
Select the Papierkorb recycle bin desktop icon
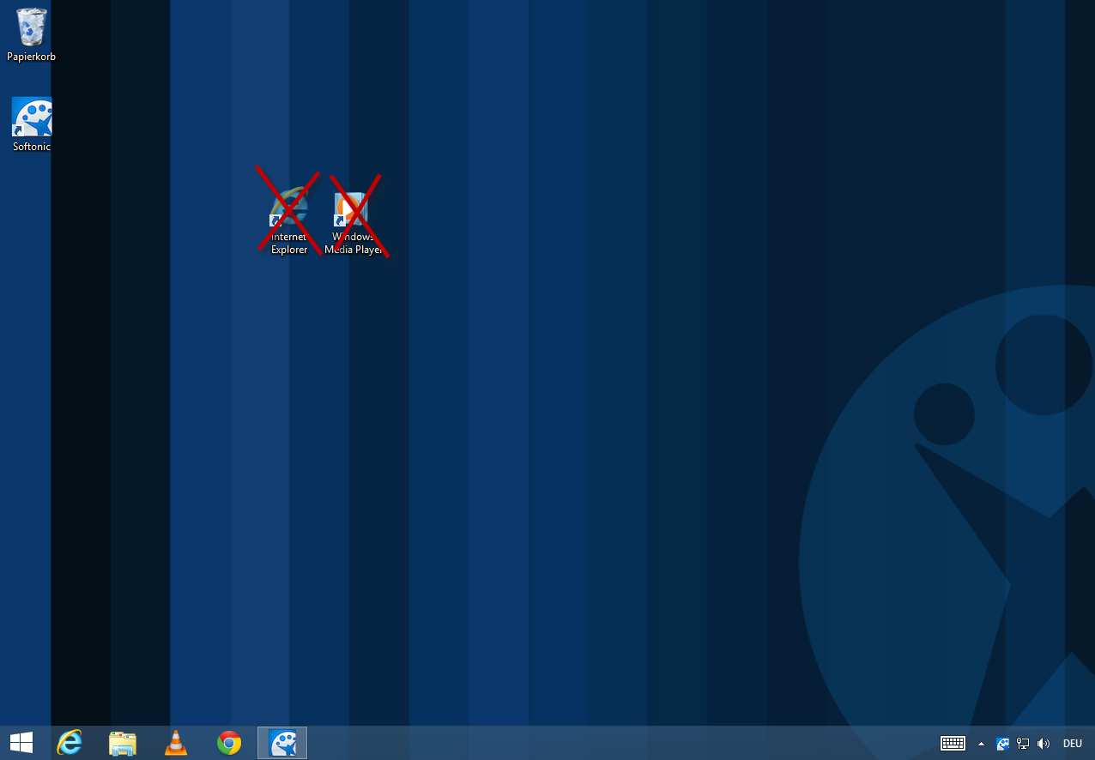point(32,27)
